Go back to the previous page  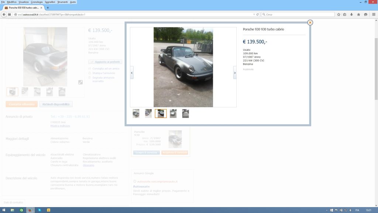coord(4,14)
